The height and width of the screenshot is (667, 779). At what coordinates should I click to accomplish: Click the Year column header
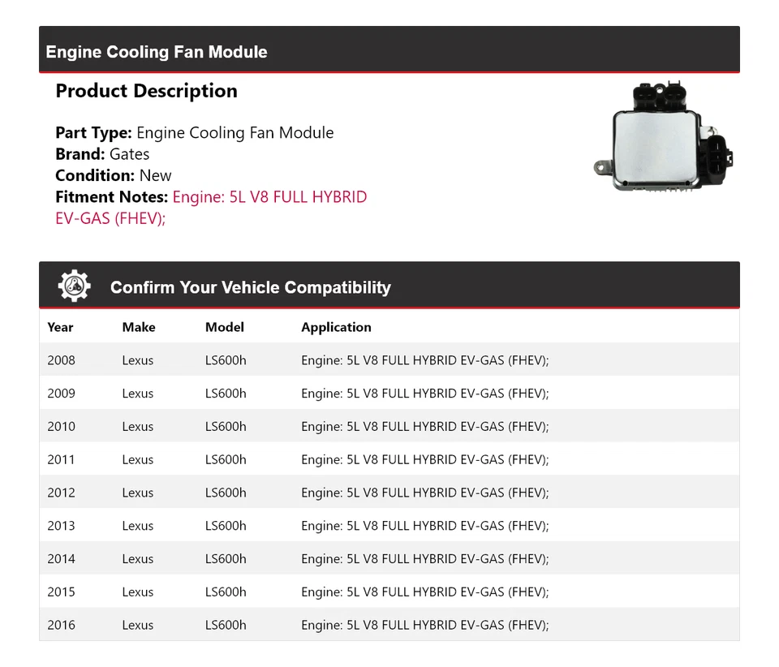60,327
